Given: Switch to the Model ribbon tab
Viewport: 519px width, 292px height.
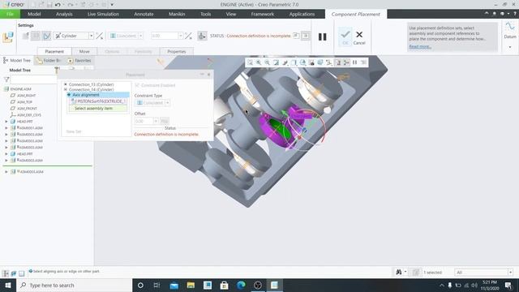Looking at the screenshot, I should click(34, 14).
